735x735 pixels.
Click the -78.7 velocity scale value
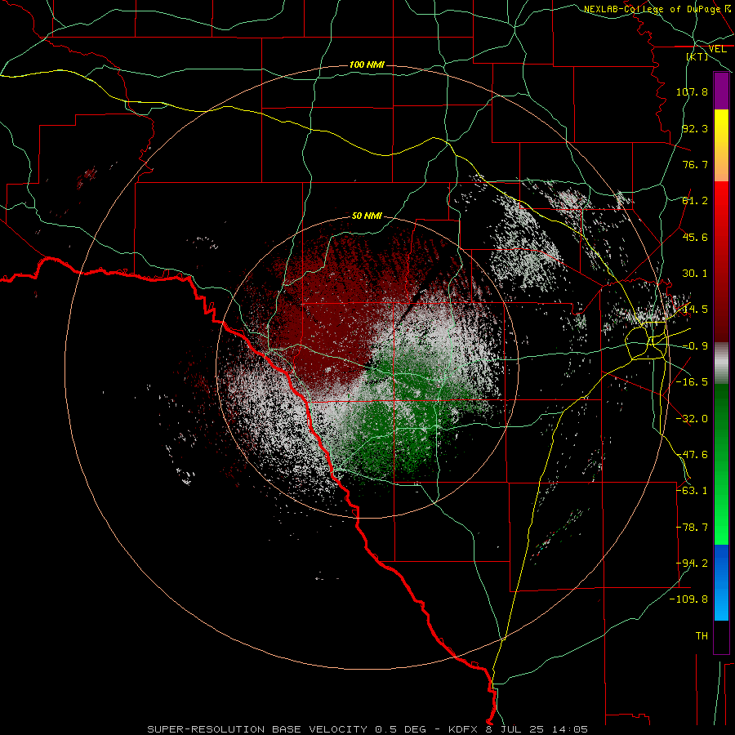(x=692, y=528)
